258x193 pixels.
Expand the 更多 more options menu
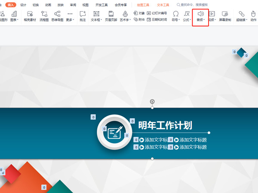[70, 20]
